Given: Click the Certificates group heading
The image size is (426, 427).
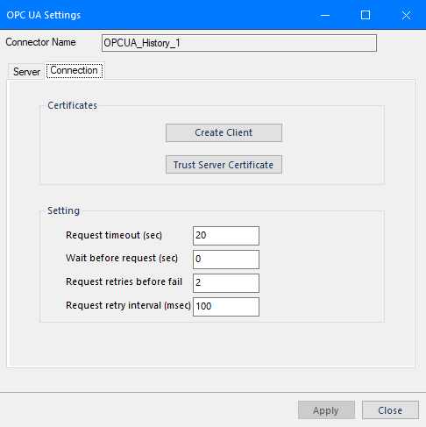Looking at the screenshot, I should tap(72, 105).
